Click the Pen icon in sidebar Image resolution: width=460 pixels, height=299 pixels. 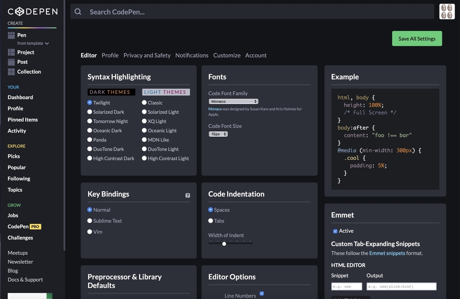pos(11,35)
